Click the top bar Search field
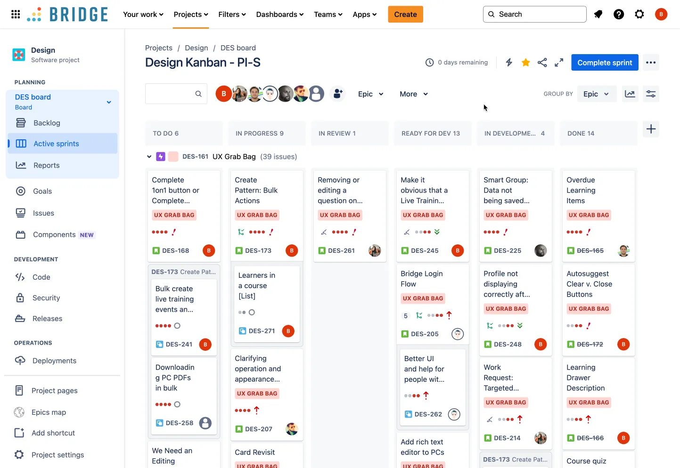The width and height of the screenshot is (680, 468). (x=535, y=14)
